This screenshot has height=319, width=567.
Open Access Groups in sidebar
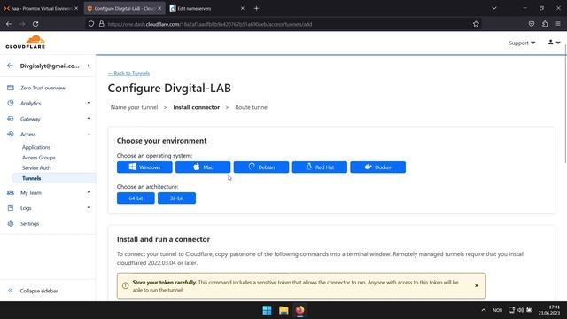click(x=39, y=158)
